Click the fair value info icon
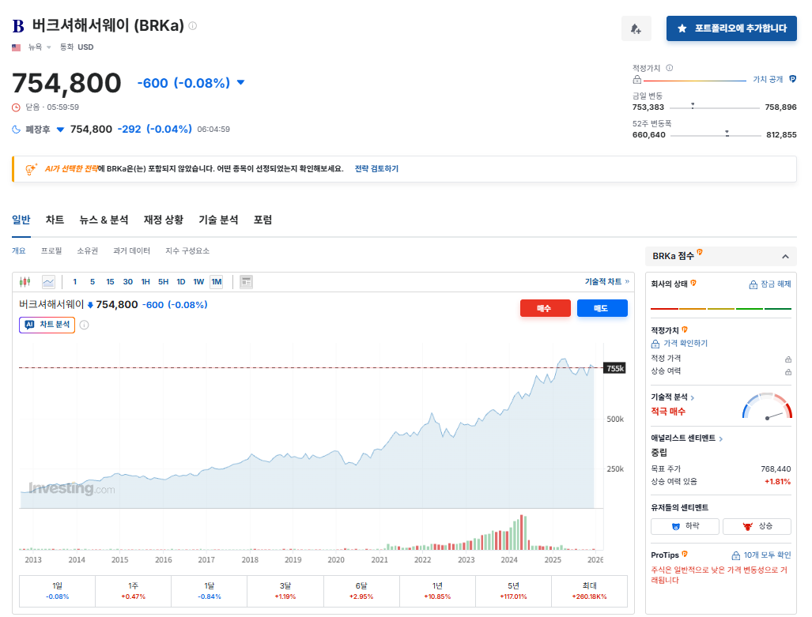 click(x=669, y=68)
